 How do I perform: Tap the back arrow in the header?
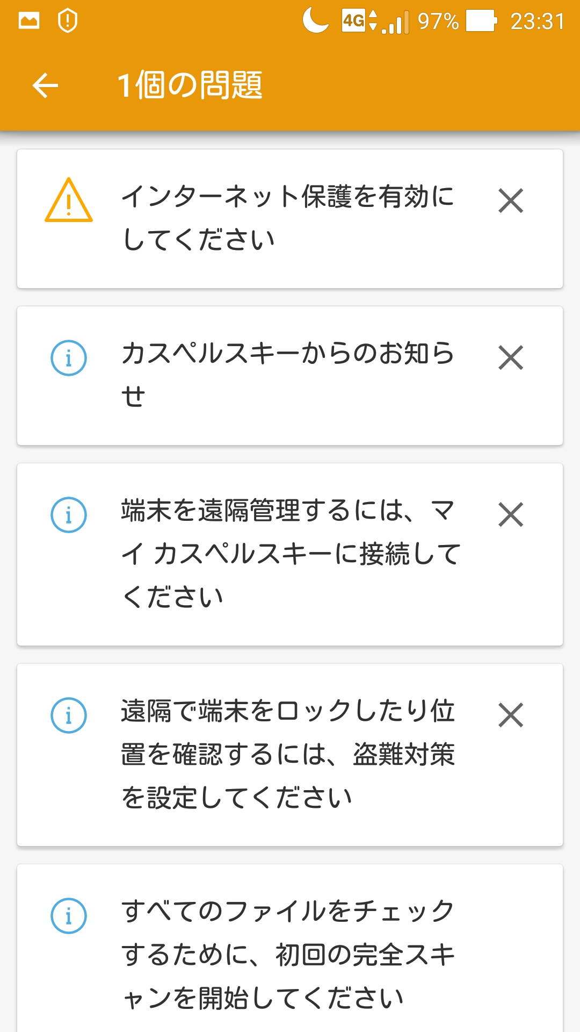pos(45,85)
